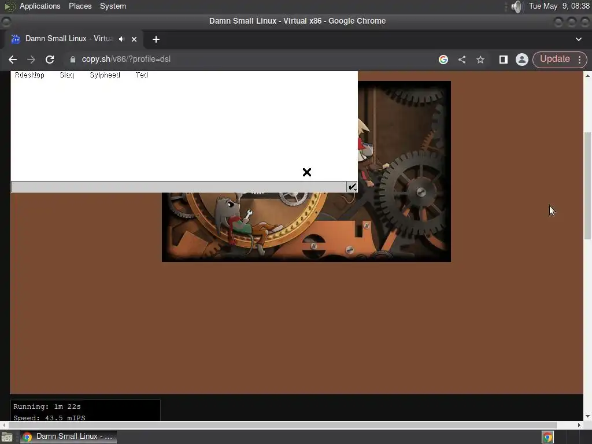
Task: Select the Sylpheed entry
Action: (x=105, y=75)
